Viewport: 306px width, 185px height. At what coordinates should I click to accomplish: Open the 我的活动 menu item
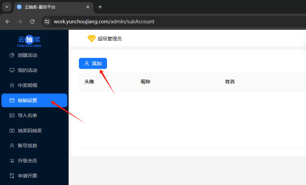point(27,70)
